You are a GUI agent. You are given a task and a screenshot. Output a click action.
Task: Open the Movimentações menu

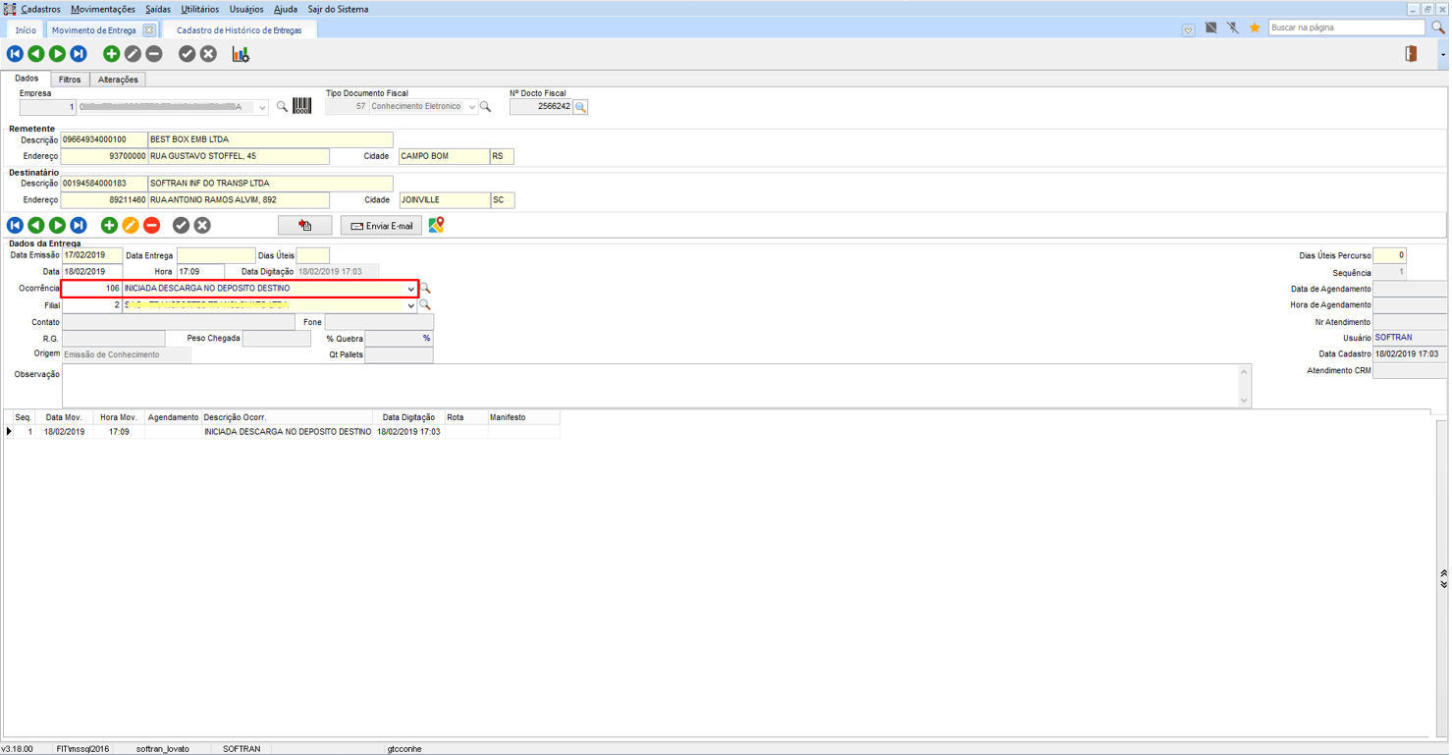[x=103, y=9]
